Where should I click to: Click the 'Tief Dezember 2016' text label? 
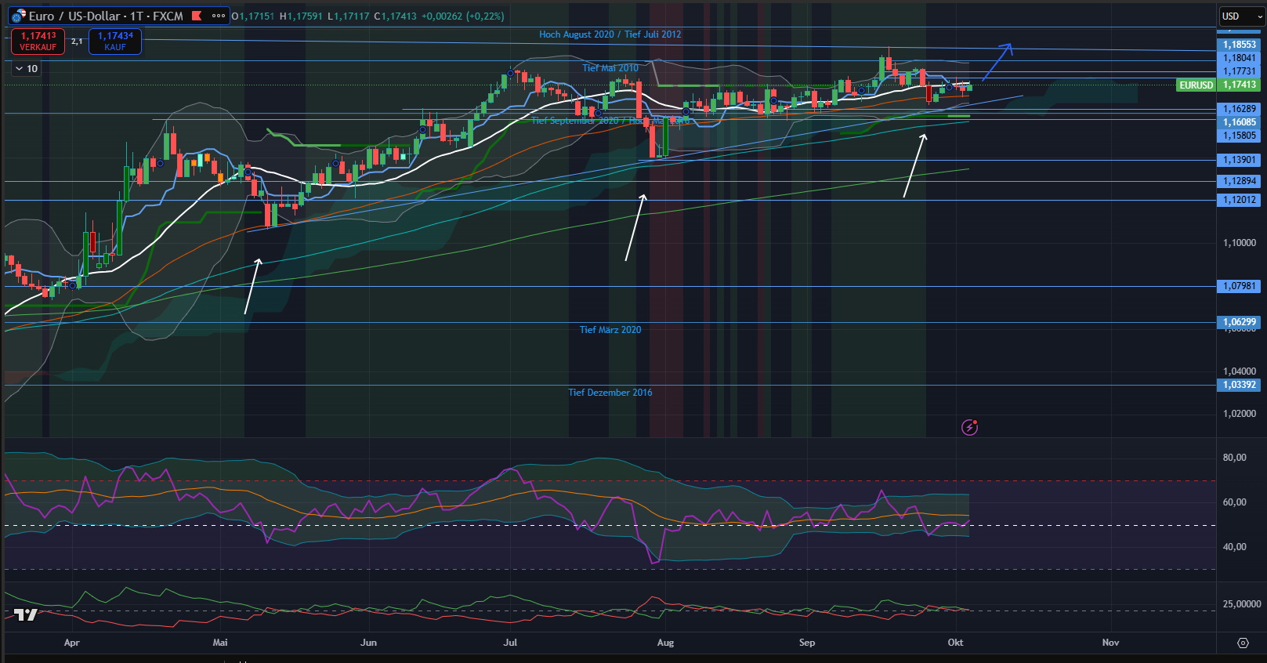pyautogui.click(x=610, y=393)
